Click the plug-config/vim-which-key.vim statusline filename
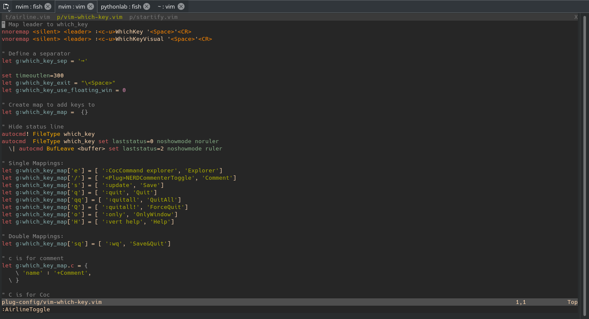The image size is (589, 319). click(52, 302)
